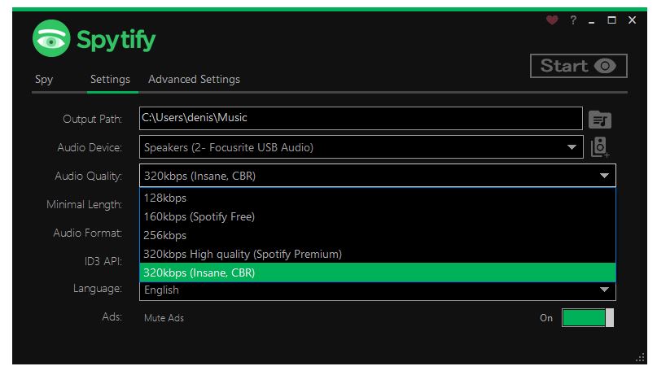
Task: Toggle the Mute Ads switch
Action: click(588, 318)
